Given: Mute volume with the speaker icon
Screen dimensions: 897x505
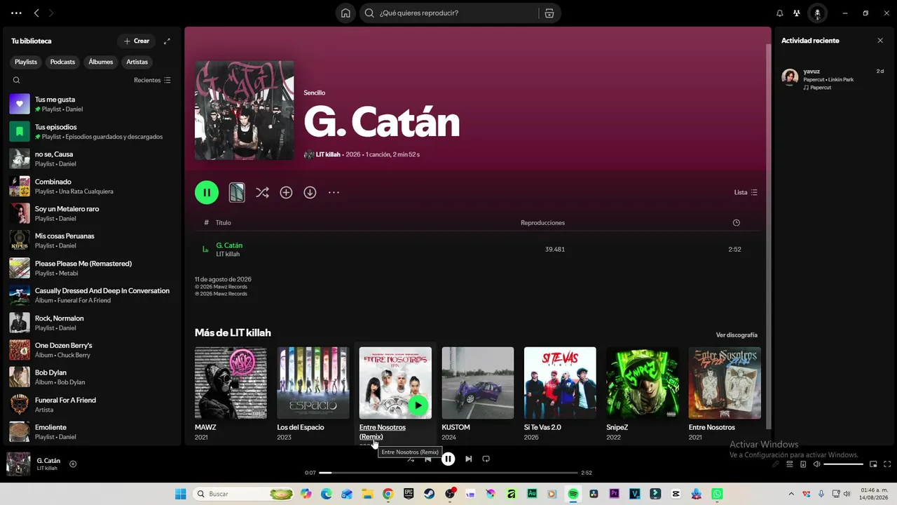Looking at the screenshot, I should pyautogui.click(x=816, y=464).
